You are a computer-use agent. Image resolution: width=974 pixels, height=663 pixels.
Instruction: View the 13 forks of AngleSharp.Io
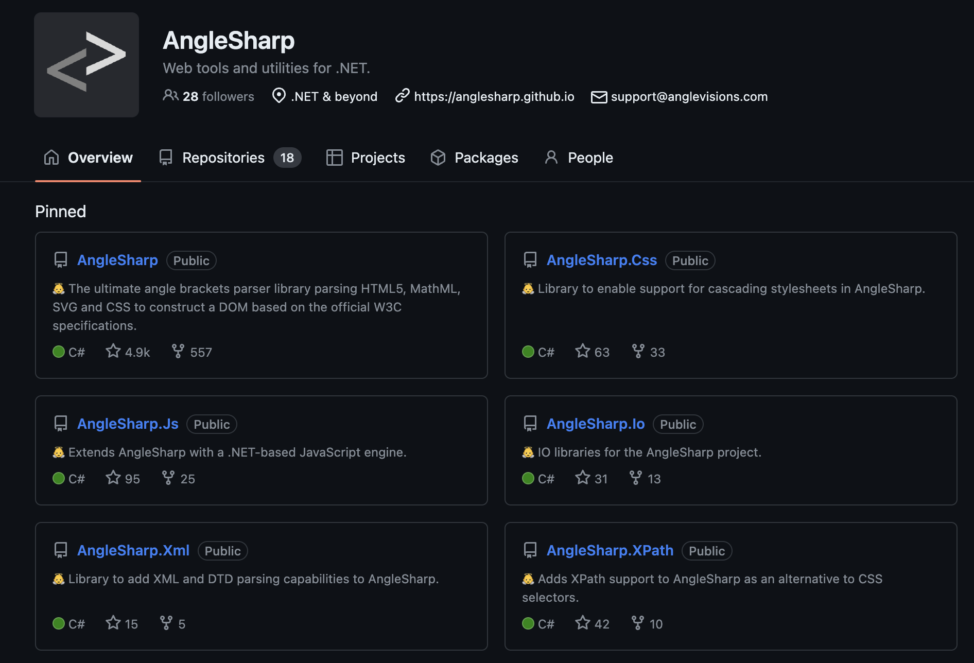point(645,478)
